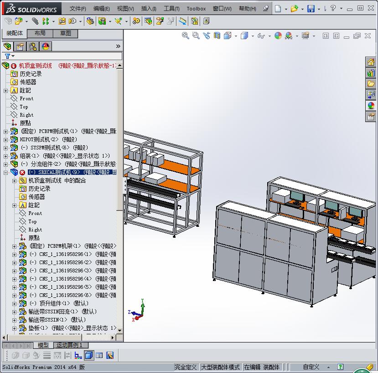The height and width of the screenshot is (373, 378).
Task: Click the Zoom to Area icon
Action: pyautogui.click(x=196, y=36)
